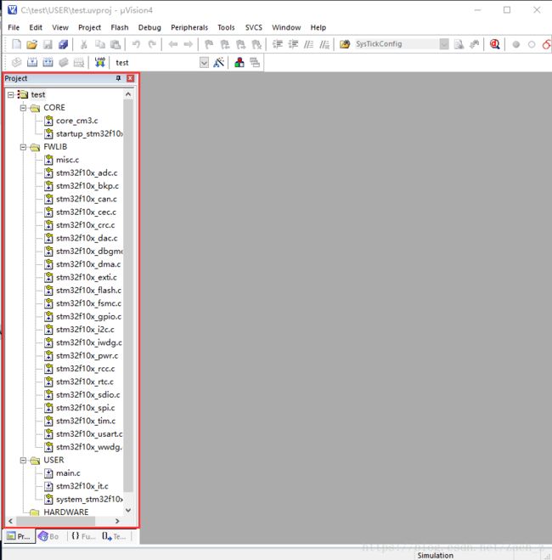Click the Translate current file icon
The image size is (552, 560).
[x=16, y=63]
